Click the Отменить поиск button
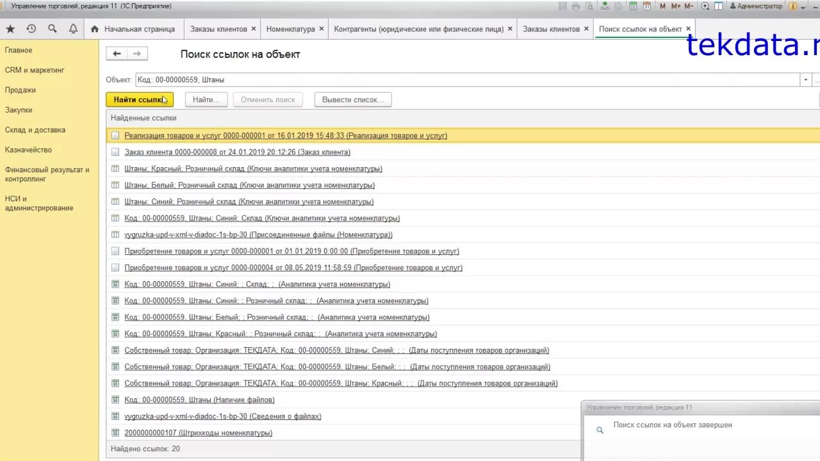The height and width of the screenshot is (461, 820). [x=268, y=100]
